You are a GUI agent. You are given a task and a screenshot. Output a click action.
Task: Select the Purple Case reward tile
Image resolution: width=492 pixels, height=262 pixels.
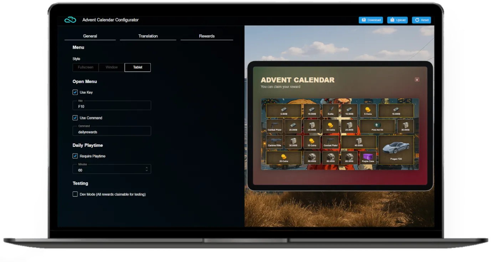pos(368,157)
